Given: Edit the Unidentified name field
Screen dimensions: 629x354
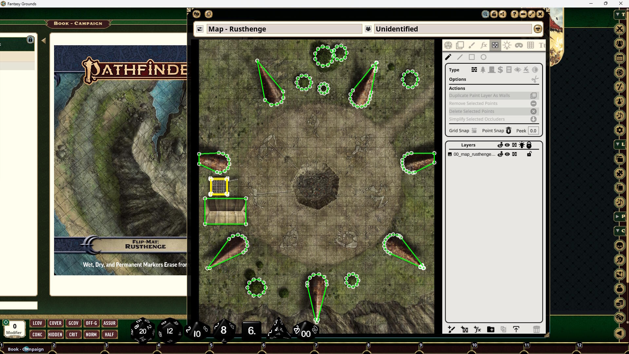Looking at the screenshot, I should [x=453, y=29].
